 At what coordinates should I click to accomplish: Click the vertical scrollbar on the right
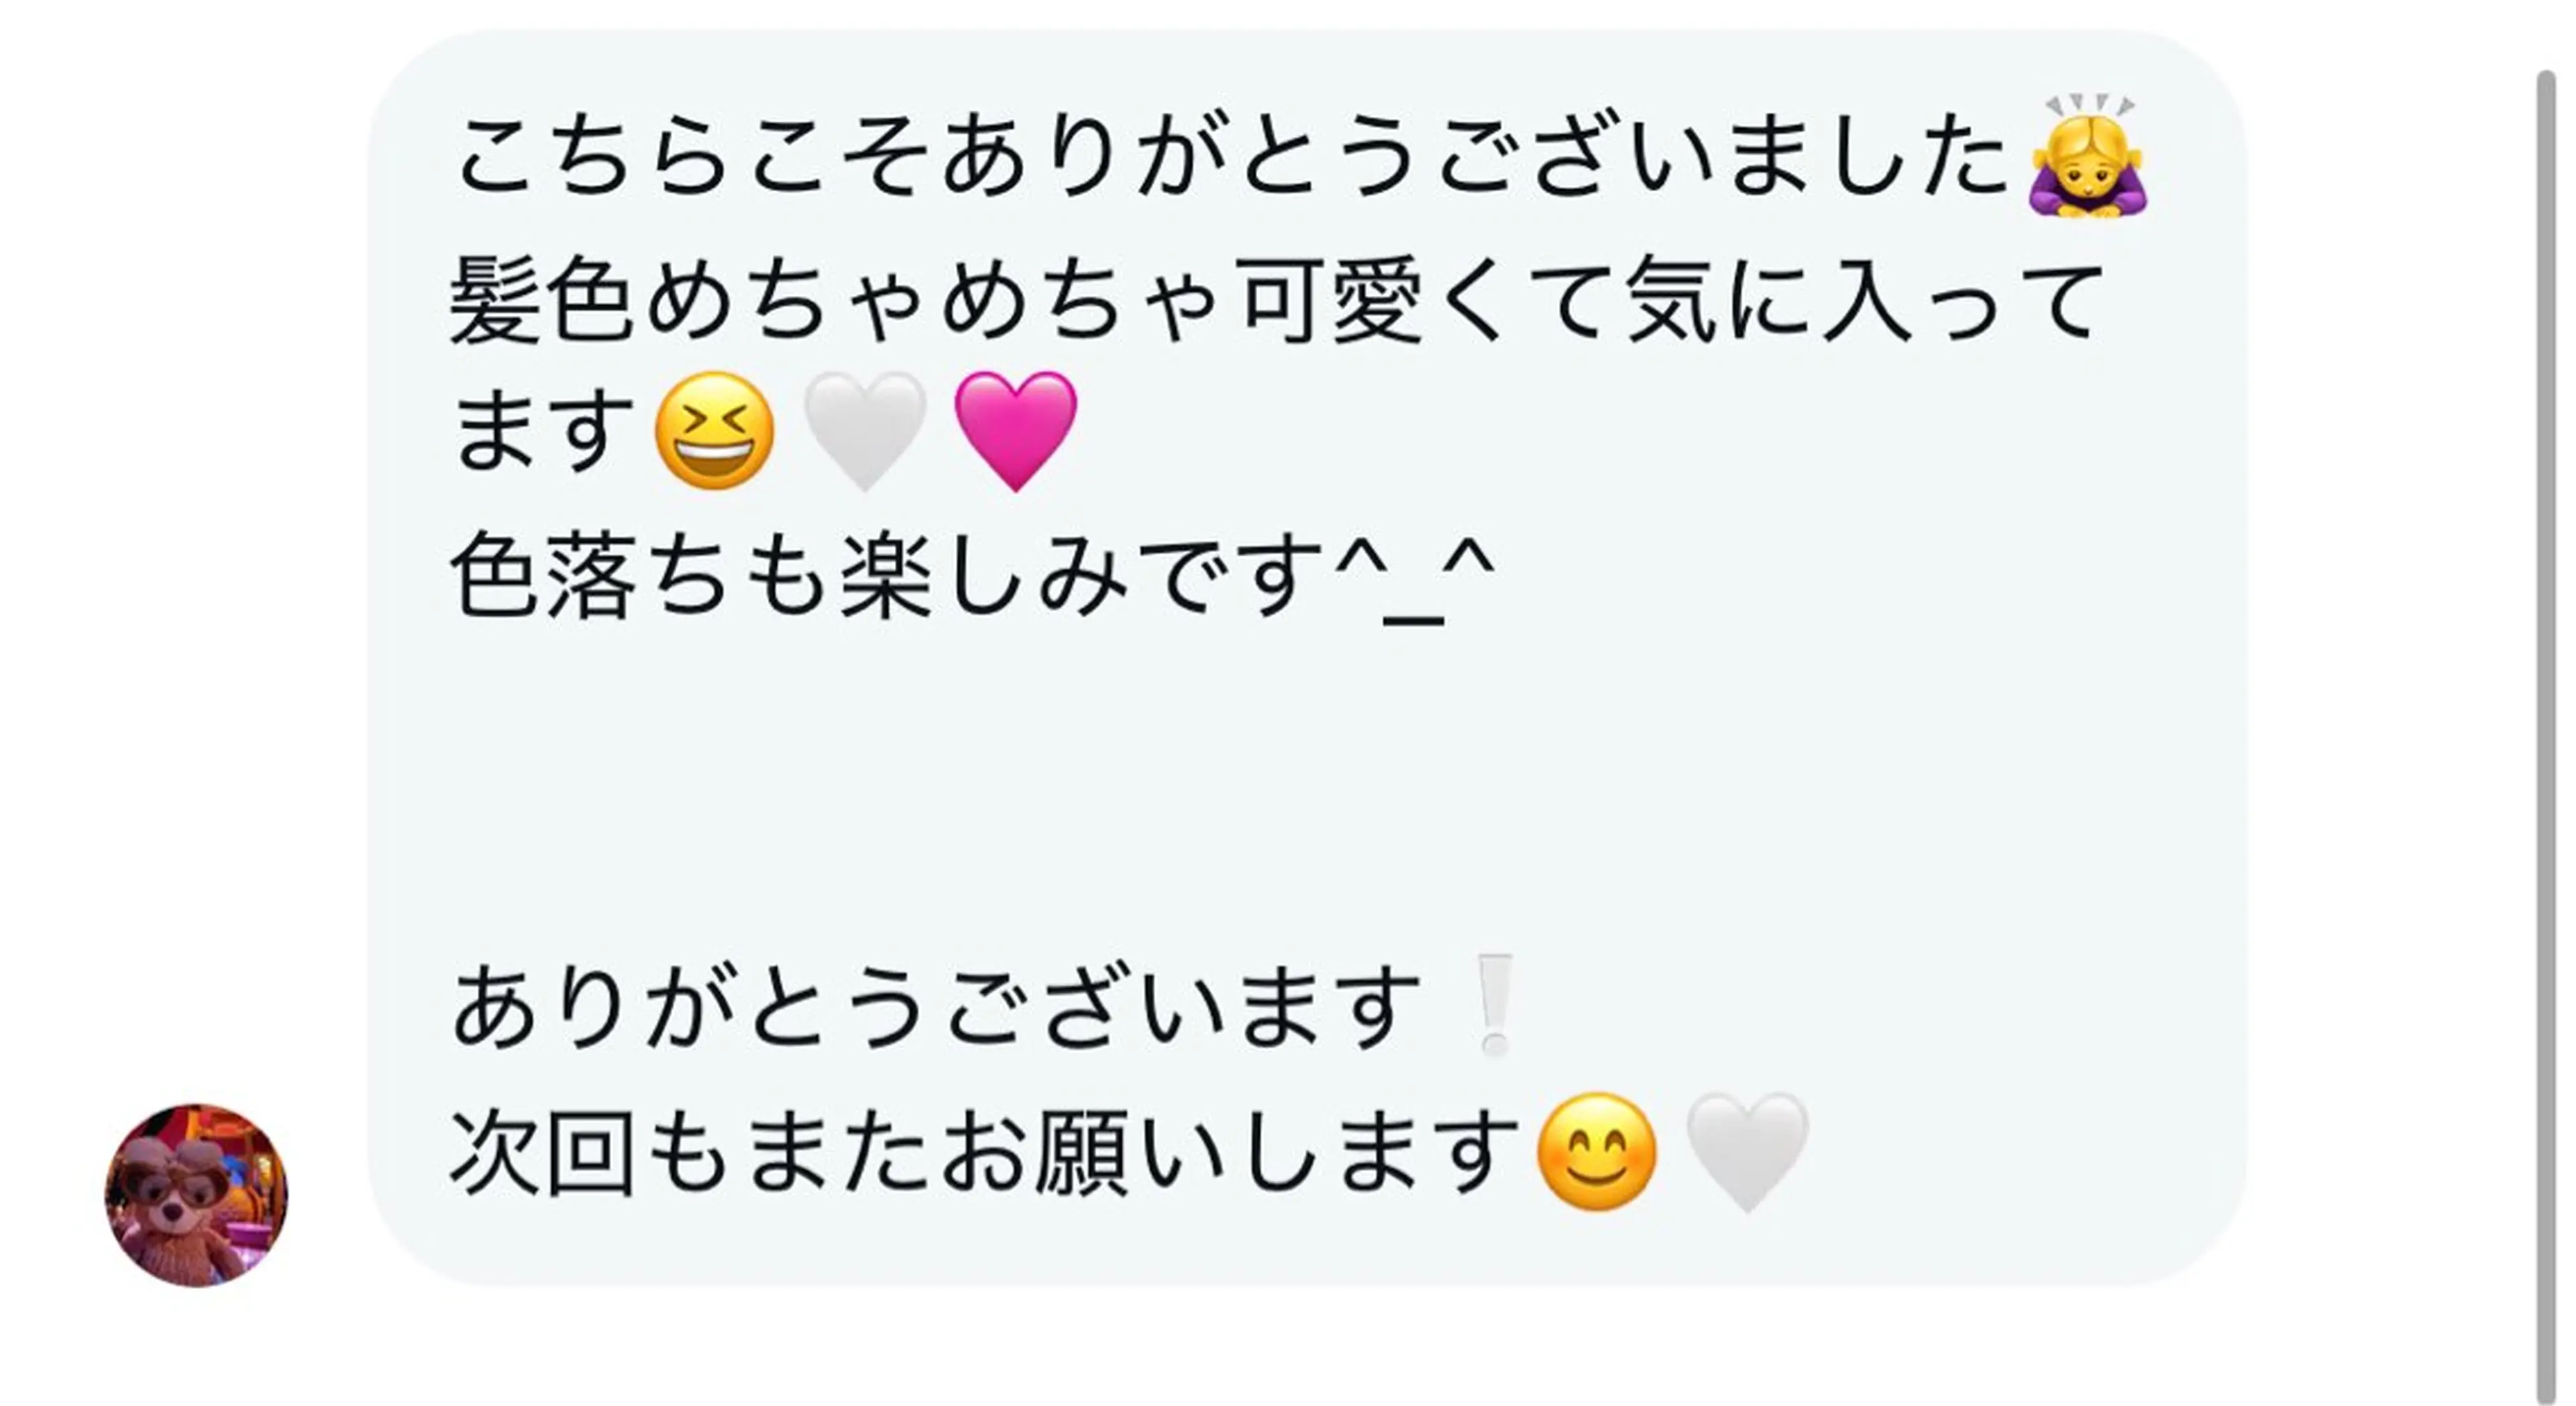click(2546, 700)
